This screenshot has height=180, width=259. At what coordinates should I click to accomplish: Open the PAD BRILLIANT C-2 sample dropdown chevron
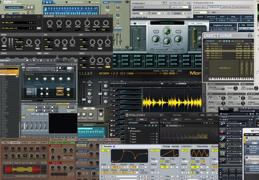click(x=34, y=28)
